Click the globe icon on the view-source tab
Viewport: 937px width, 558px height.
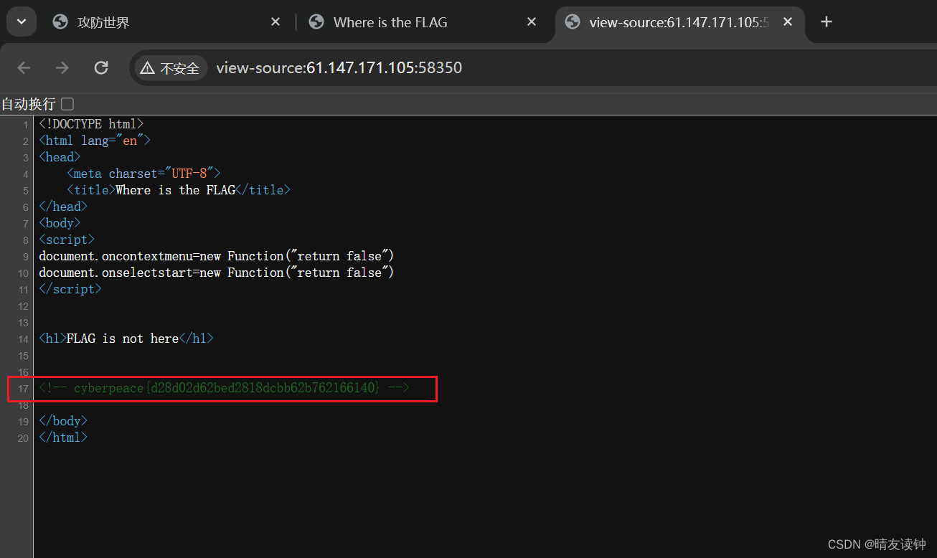tap(572, 22)
